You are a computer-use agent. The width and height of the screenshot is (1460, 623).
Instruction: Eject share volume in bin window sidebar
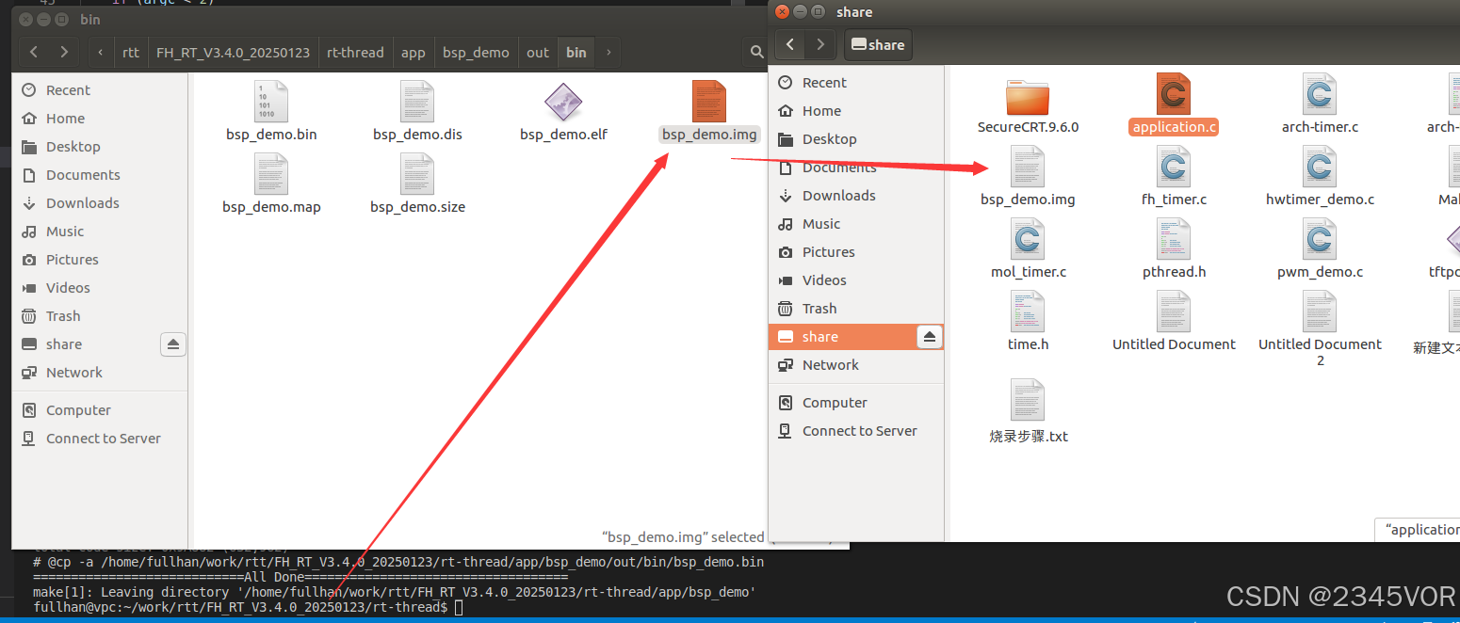(x=173, y=344)
